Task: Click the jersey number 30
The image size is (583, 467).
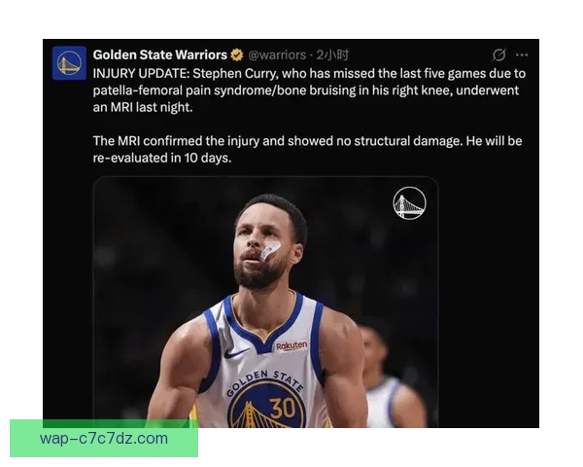Action: click(283, 409)
